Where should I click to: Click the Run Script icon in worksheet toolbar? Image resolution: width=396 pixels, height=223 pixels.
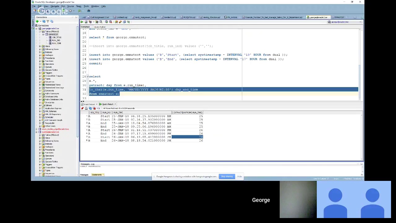pos(86,22)
